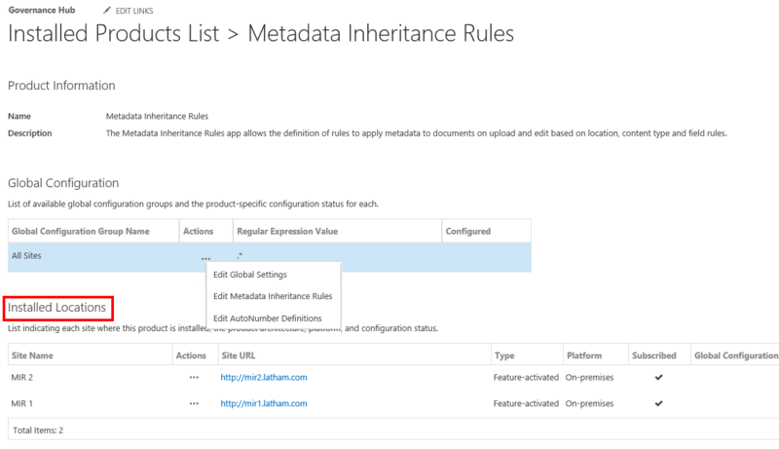Open actions ellipsis for All Sites row
Viewport: 779px width, 449px height.
coord(205,257)
